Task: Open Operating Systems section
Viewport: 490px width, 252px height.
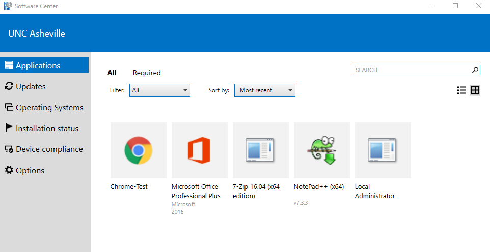Action: [x=49, y=108]
